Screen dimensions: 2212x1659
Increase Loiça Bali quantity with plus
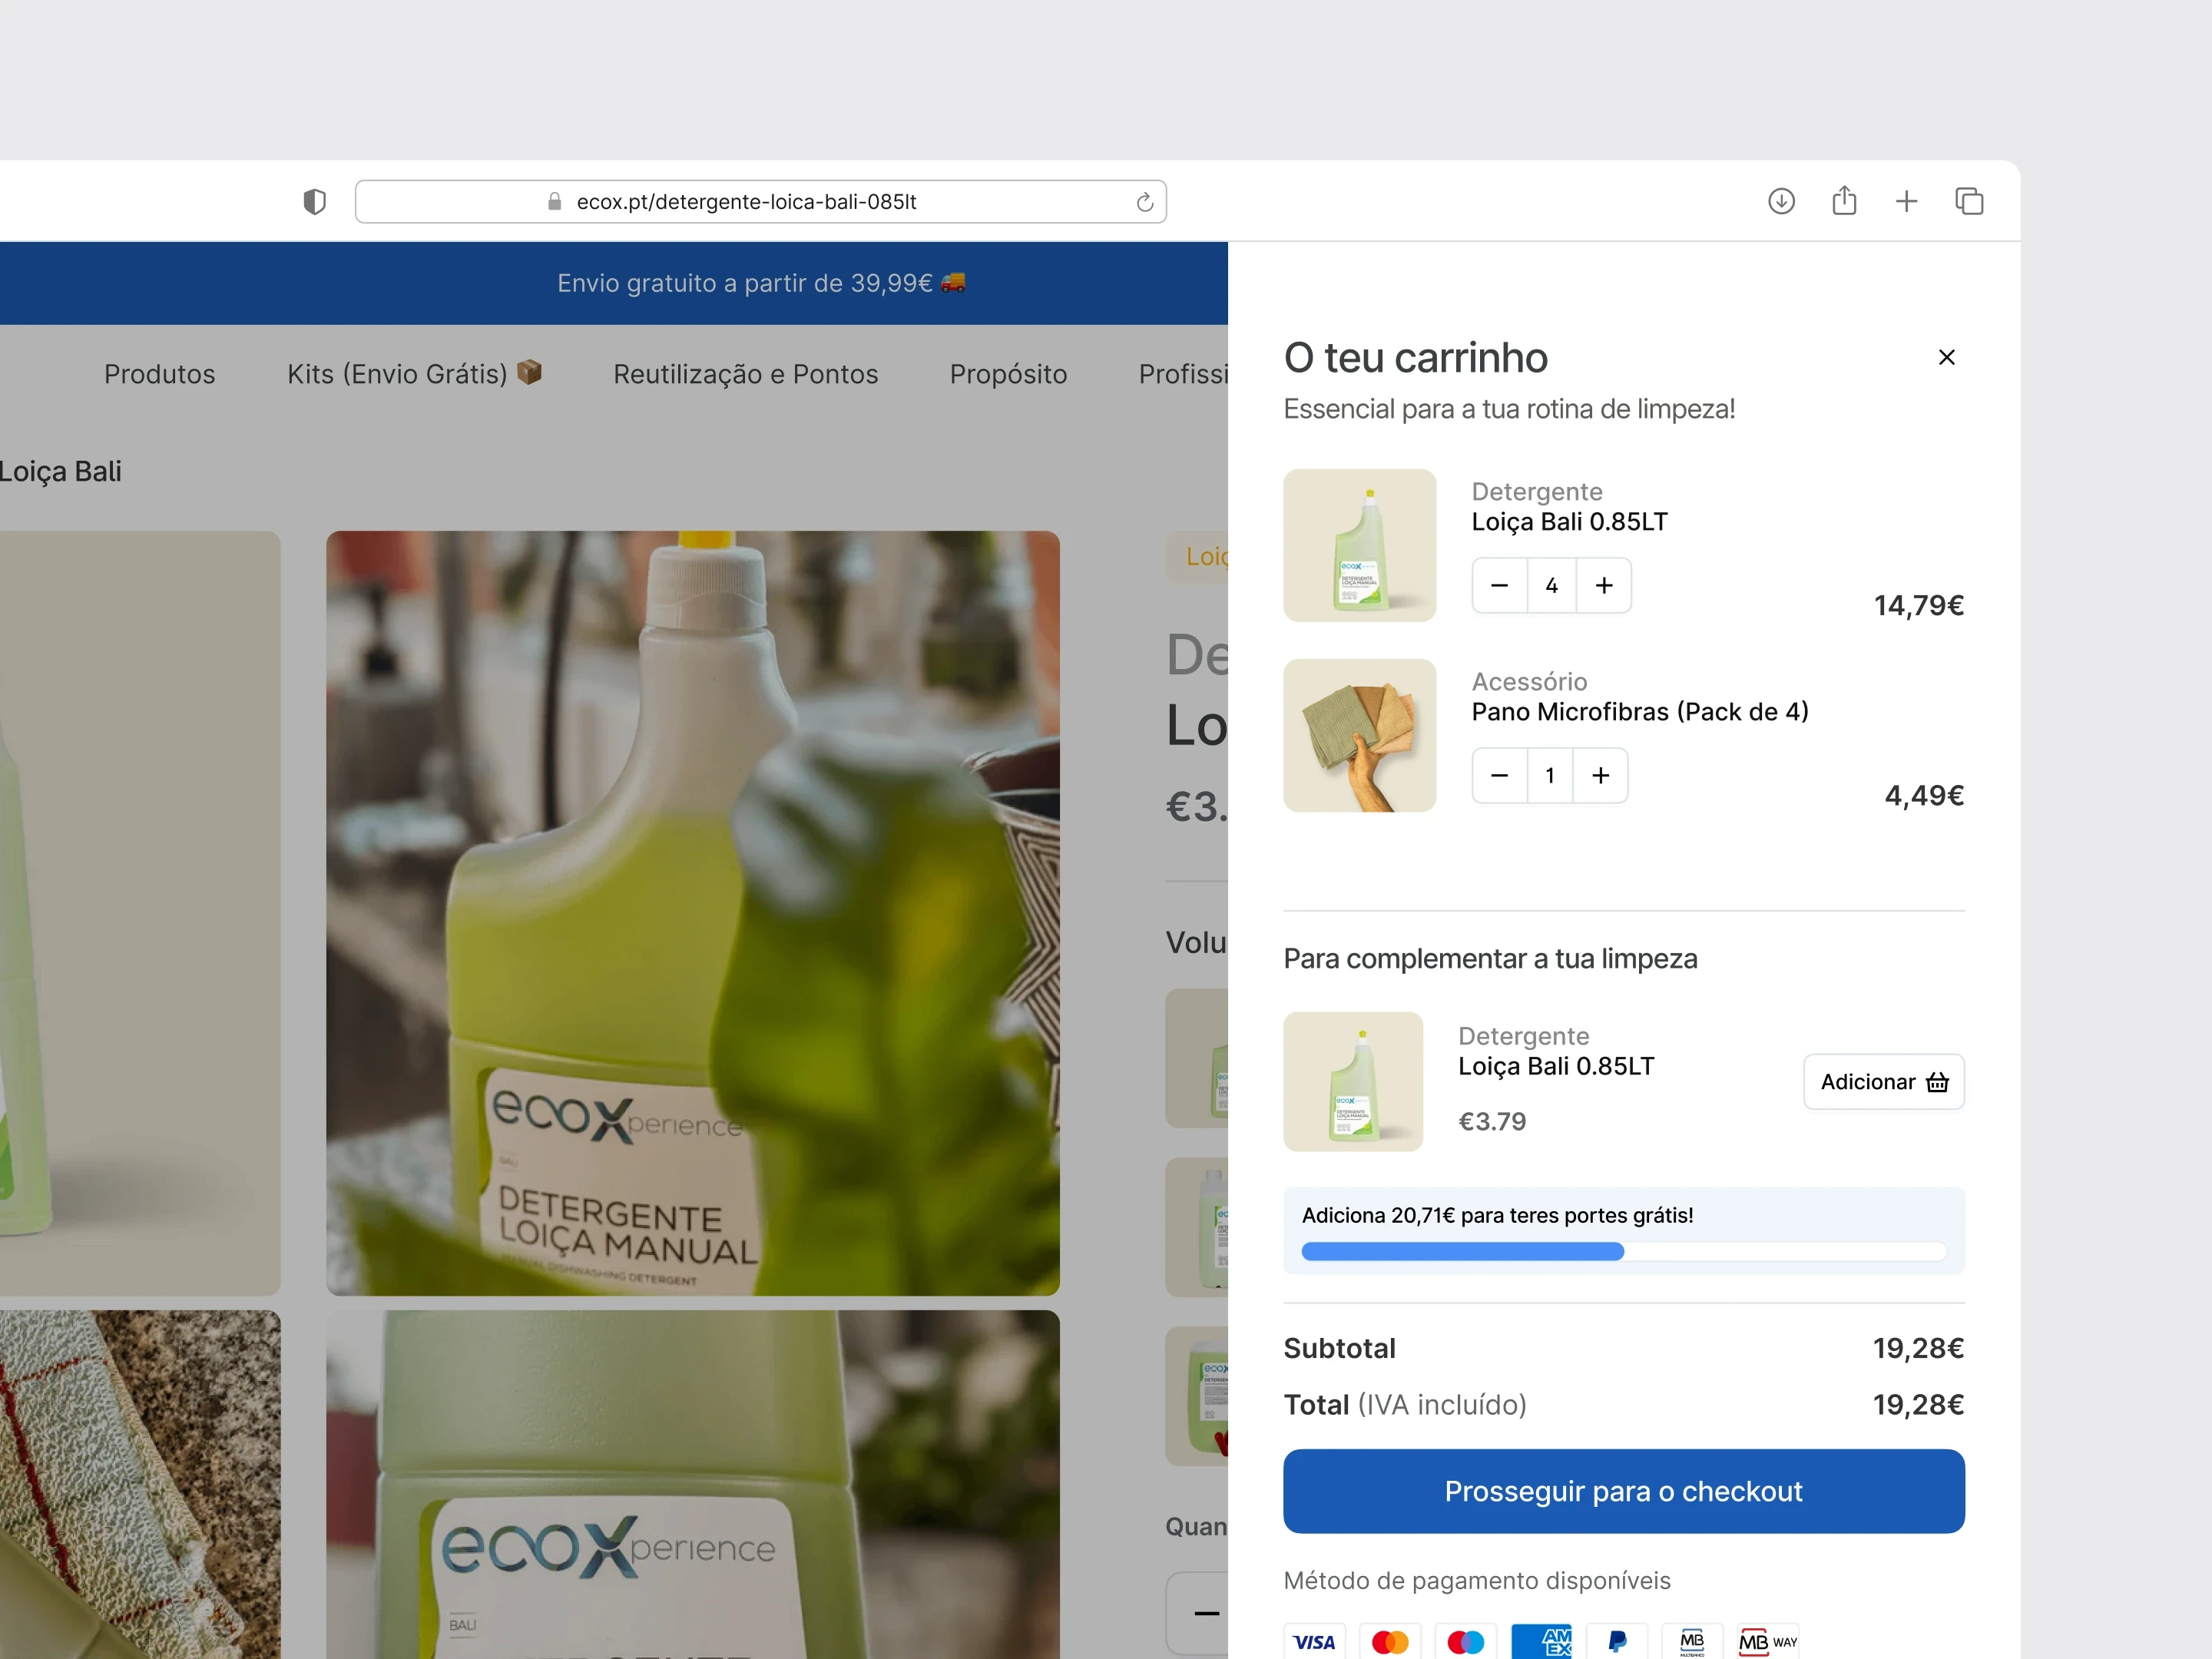[1604, 585]
